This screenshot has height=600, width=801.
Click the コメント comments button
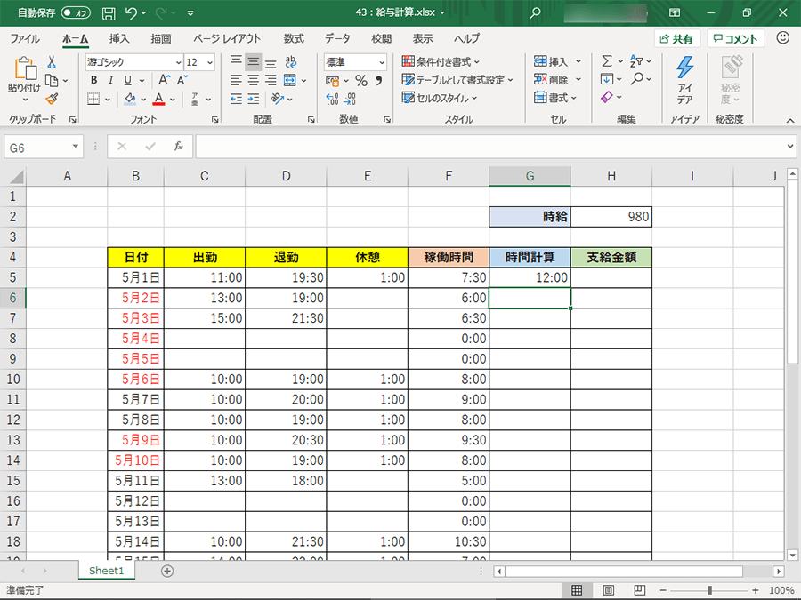click(x=735, y=39)
